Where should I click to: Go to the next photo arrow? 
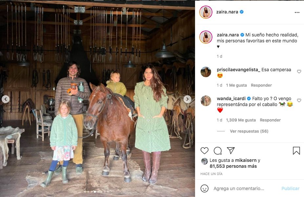[187, 99]
